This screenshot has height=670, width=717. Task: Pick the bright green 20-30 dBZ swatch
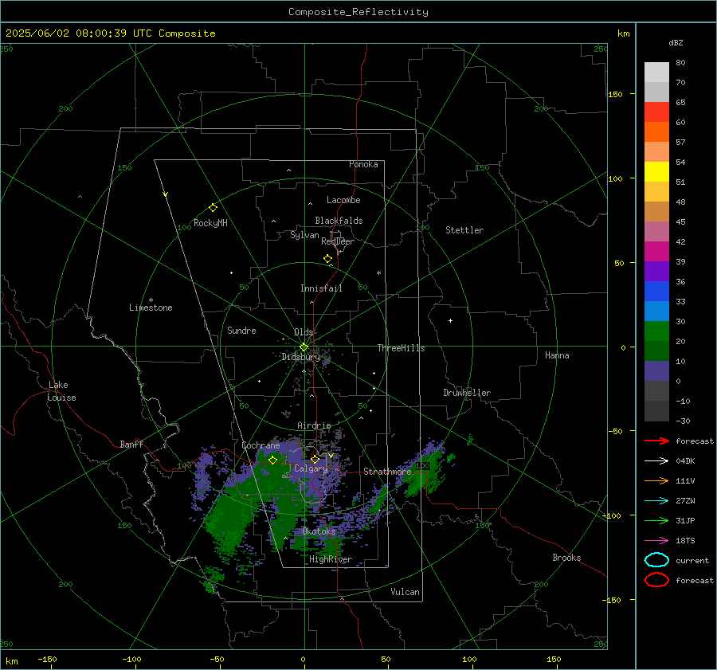tap(656, 331)
